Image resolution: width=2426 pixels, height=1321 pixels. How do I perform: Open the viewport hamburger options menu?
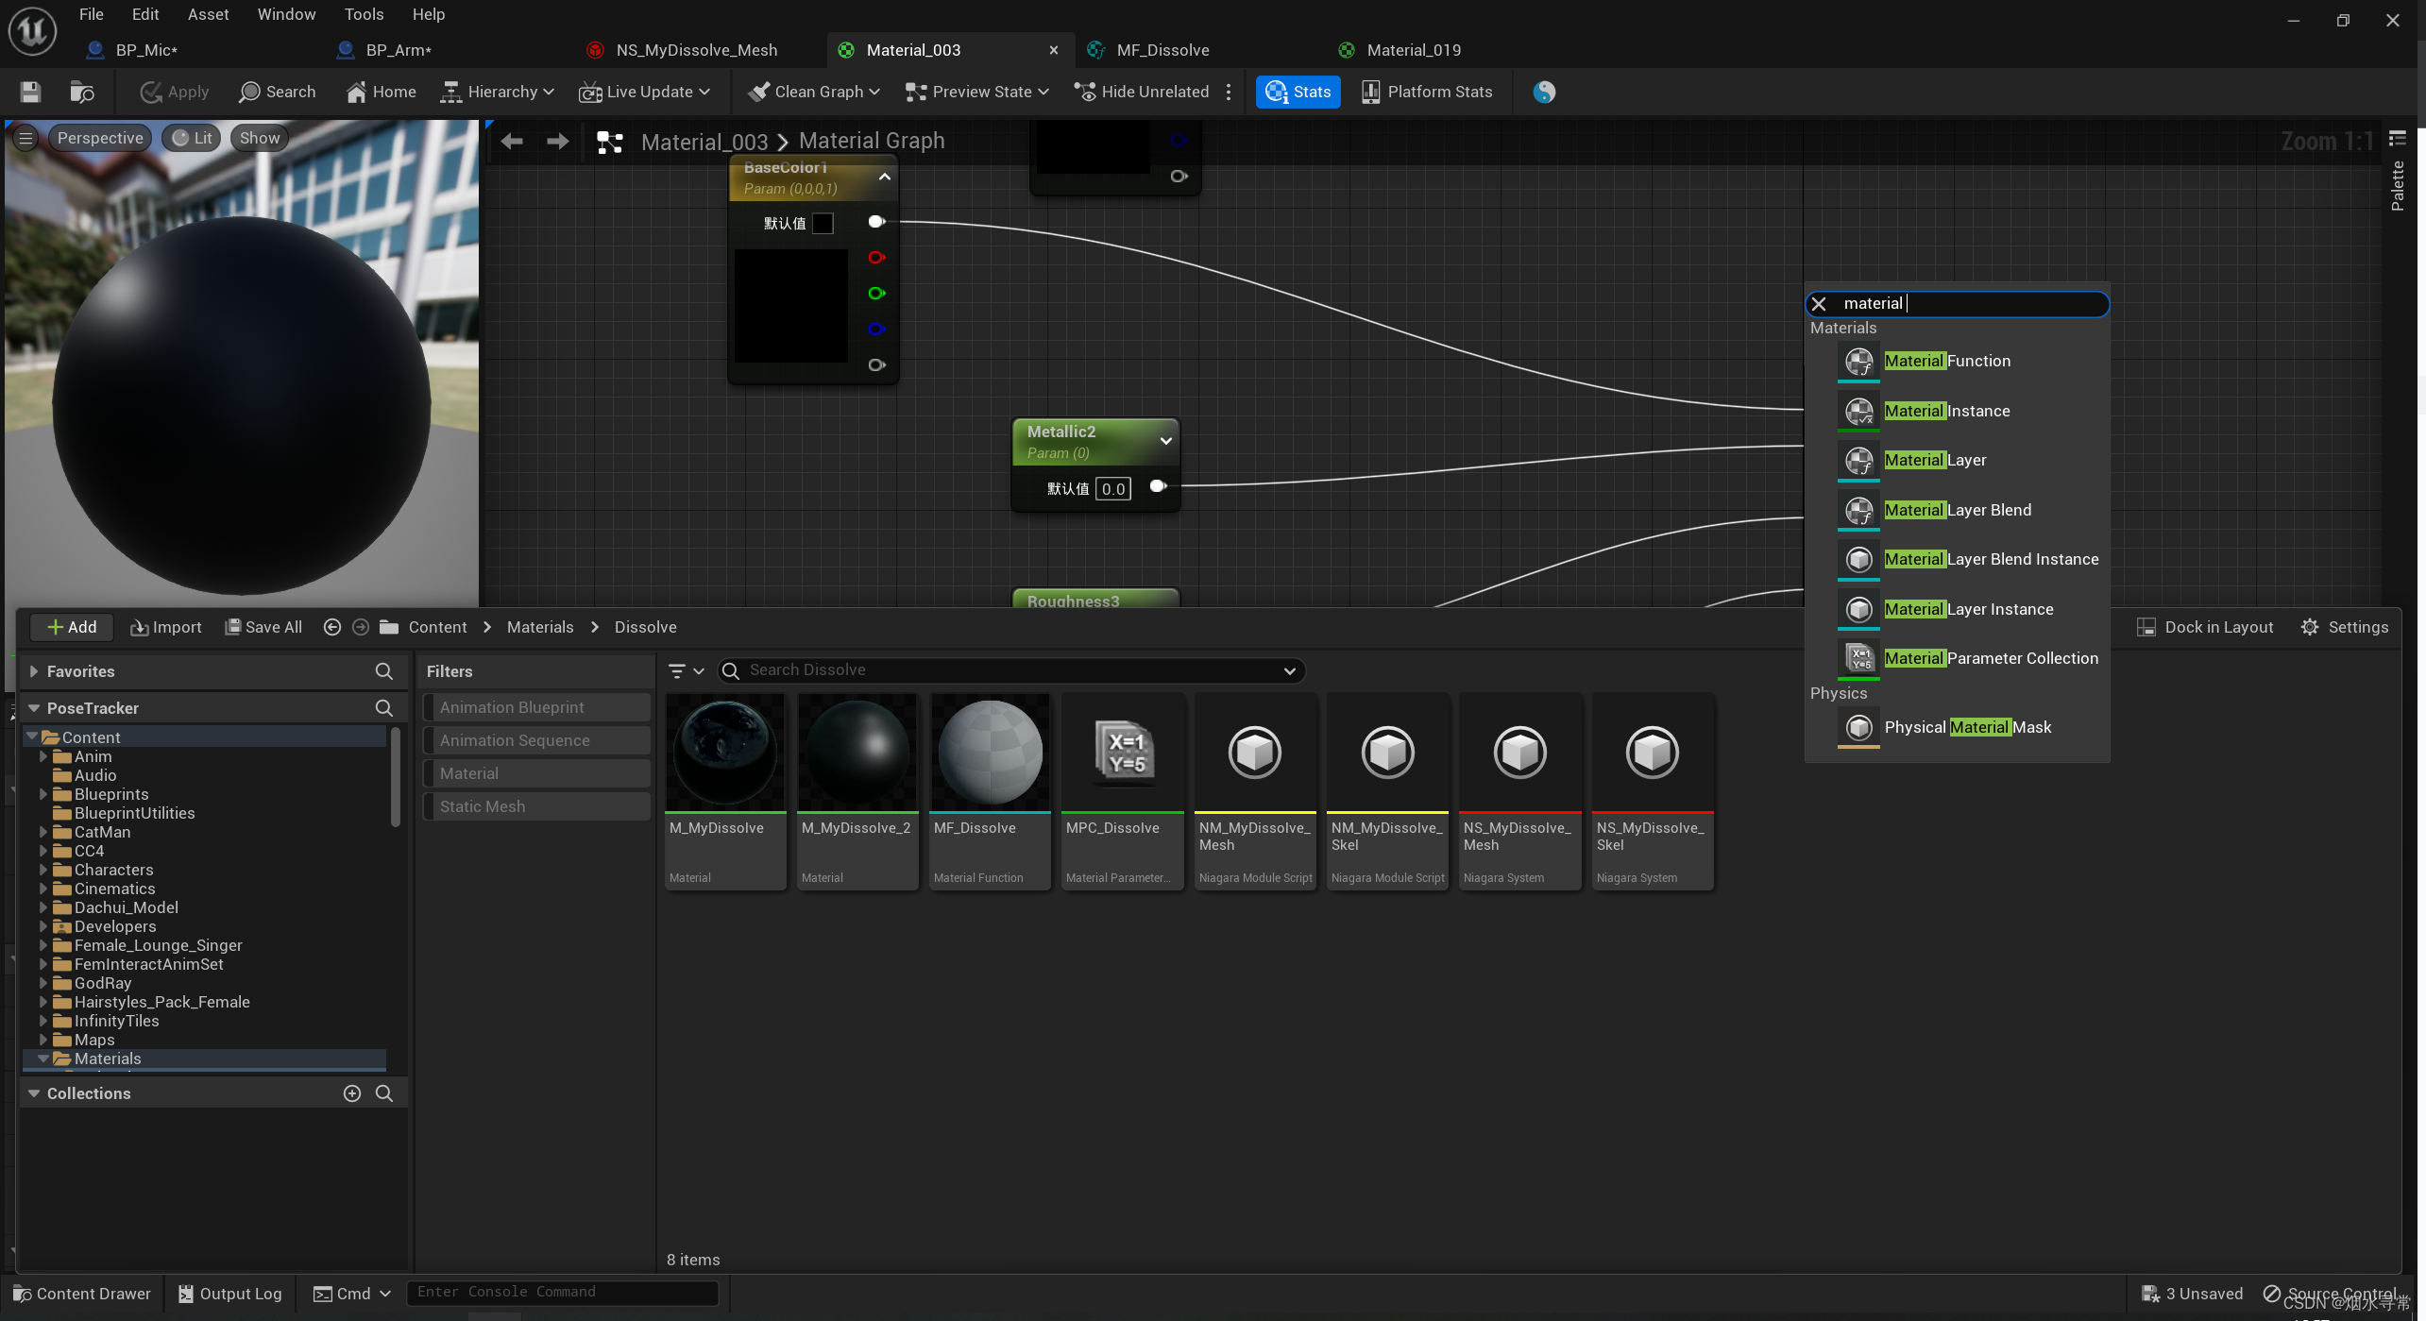25,138
